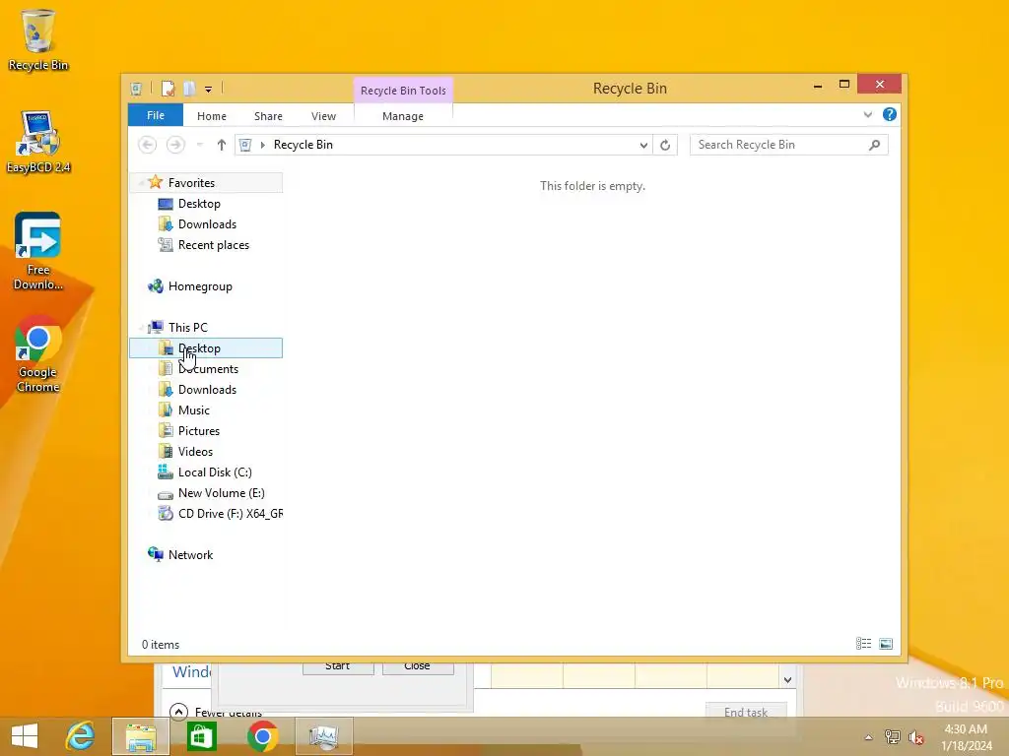The width and height of the screenshot is (1009, 756).
Task: Select Homegroup in navigation pane
Action: (199, 286)
